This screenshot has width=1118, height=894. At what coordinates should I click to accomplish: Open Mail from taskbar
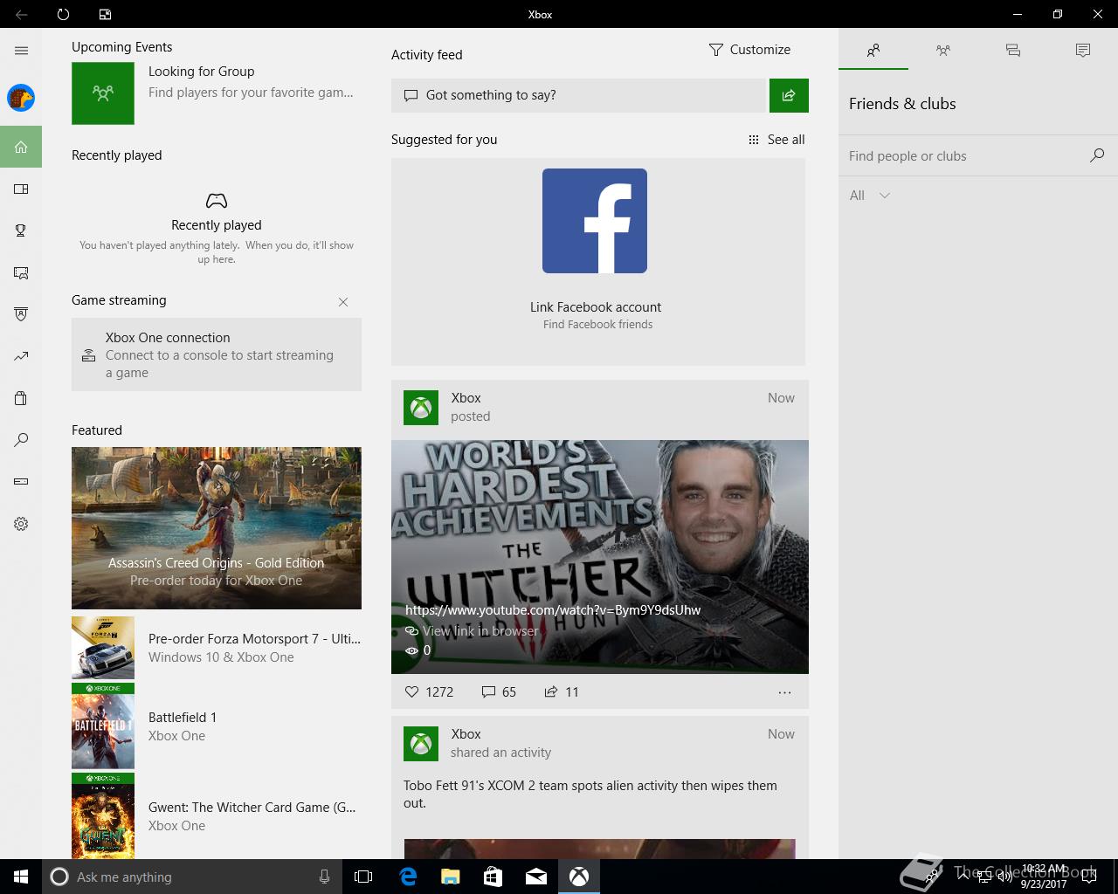click(x=536, y=877)
